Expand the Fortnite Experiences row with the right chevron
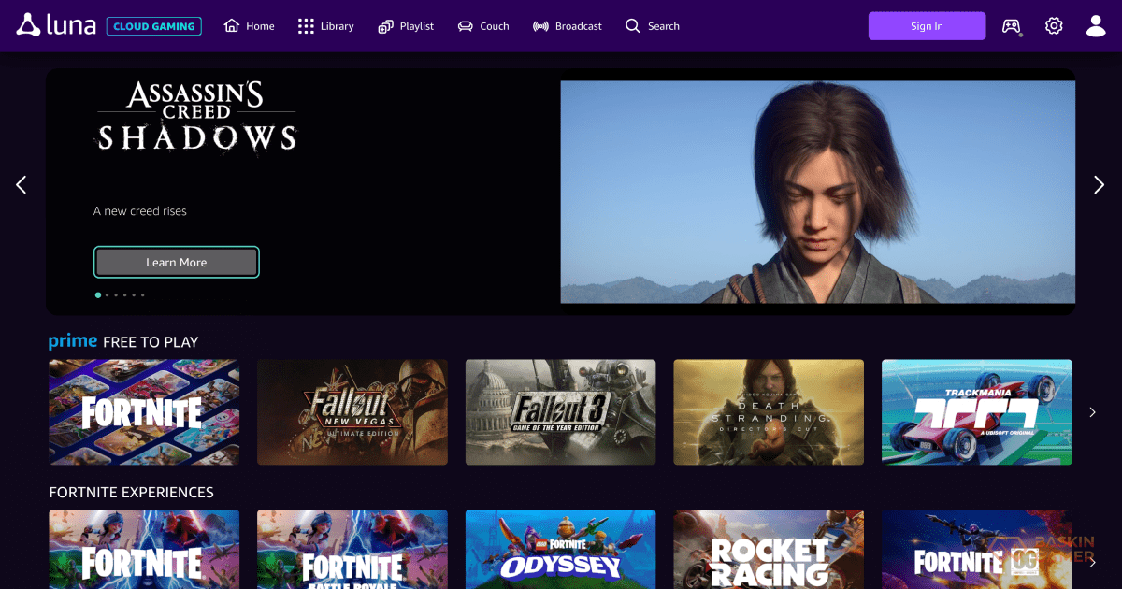Image resolution: width=1122 pixels, height=589 pixels. [1092, 563]
